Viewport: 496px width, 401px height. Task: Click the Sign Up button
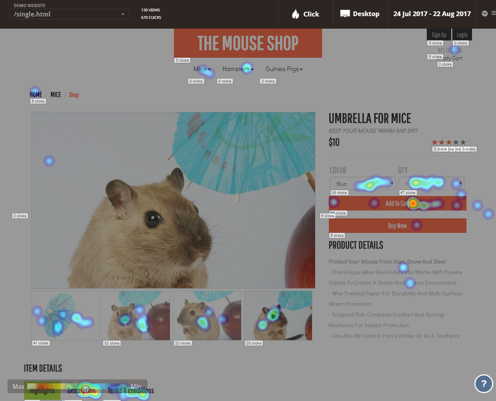pyautogui.click(x=439, y=35)
